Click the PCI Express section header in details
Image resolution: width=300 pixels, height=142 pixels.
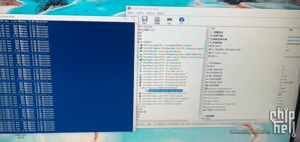tap(215, 63)
